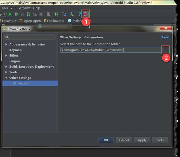Focus the settings search field
The height and width of the screenshot is (157, 180).
tap(30, 37)
